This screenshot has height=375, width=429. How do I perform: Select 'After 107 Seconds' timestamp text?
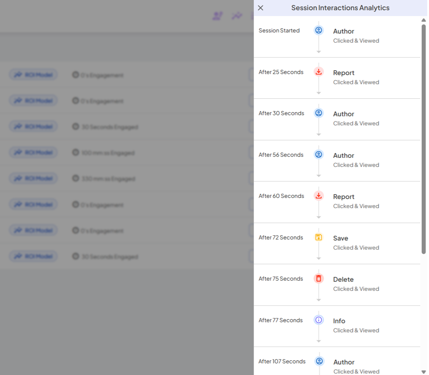pyautogui.click(x=282, y=361)
